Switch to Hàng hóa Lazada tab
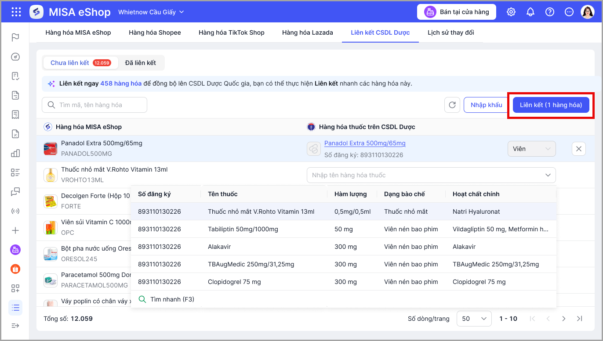Screen dimensions: 603x341 (308, 32)
